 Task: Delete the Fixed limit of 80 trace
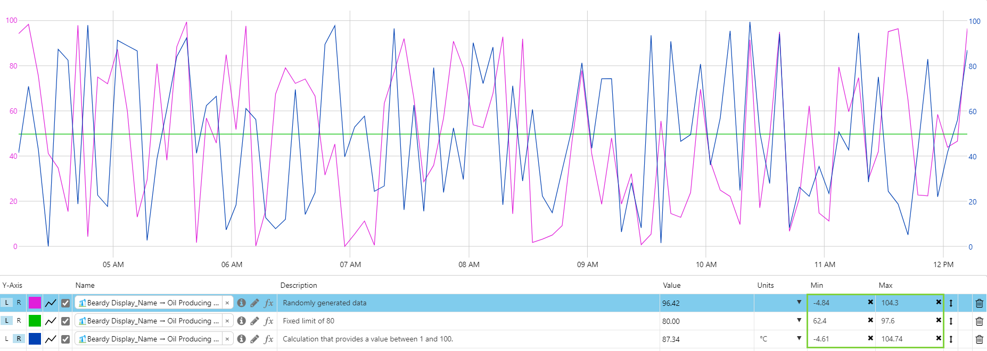pos(979,321)
